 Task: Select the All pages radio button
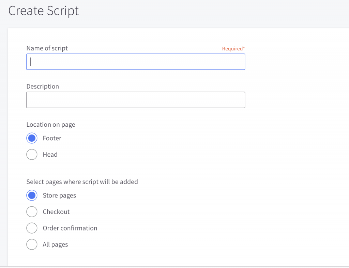coord(32,244)
